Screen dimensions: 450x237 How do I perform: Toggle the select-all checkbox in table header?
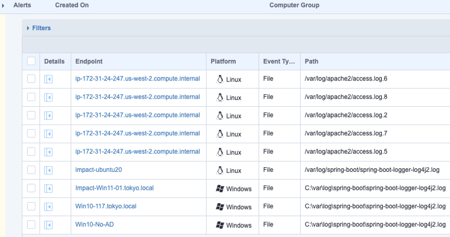coord(31,61)
